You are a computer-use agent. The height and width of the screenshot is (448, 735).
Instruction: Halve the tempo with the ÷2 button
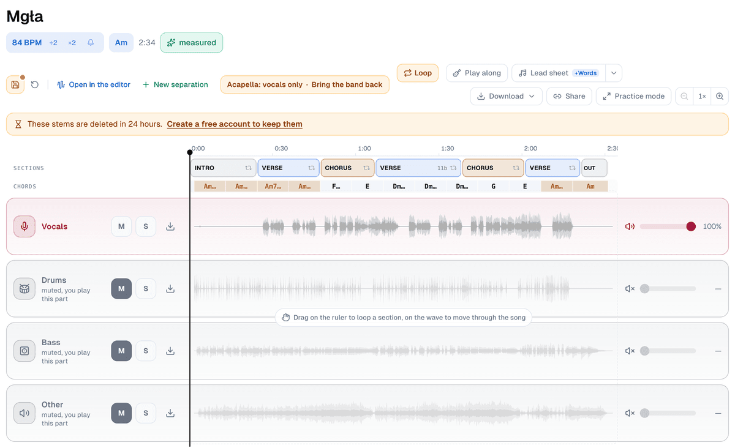coord(53,43)
